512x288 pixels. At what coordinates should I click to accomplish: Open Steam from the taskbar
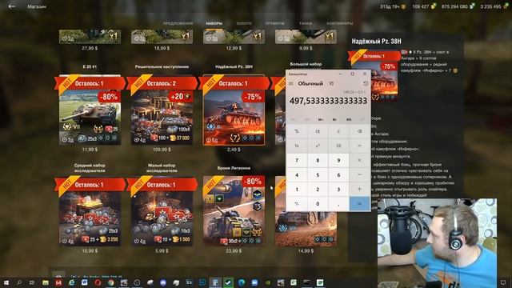[228, 282]
